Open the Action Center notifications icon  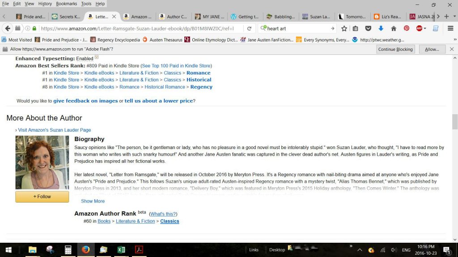coord(447,250)
